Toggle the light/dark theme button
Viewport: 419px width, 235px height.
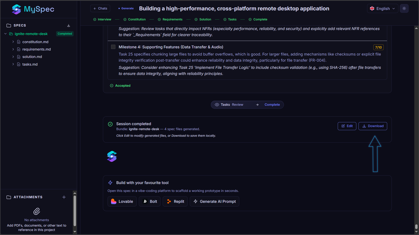click(x=404, y=8)
